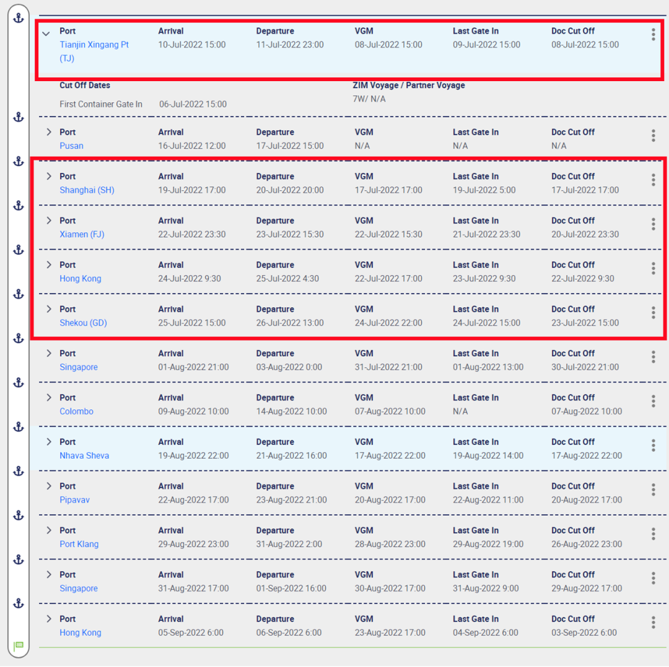This screenshot has height=667, width=669.
Task: Open more options menu for Pusan row
Action: click(653, 136)
